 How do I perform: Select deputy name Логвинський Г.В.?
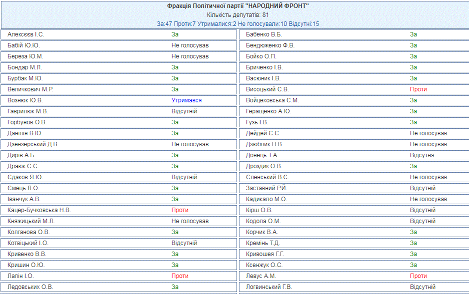tap(269, 287)
